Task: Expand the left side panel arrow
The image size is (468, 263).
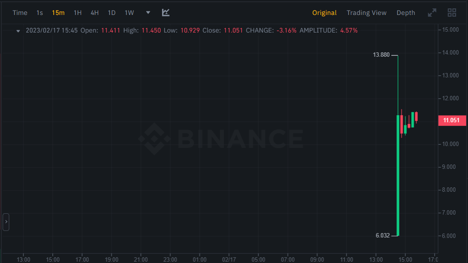Action: (6, 222)
